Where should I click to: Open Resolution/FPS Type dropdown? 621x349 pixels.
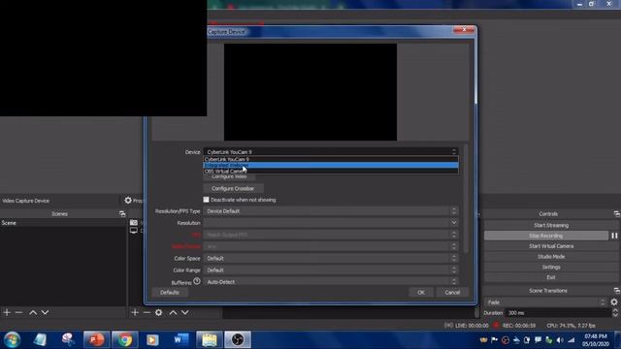point(331,211)
